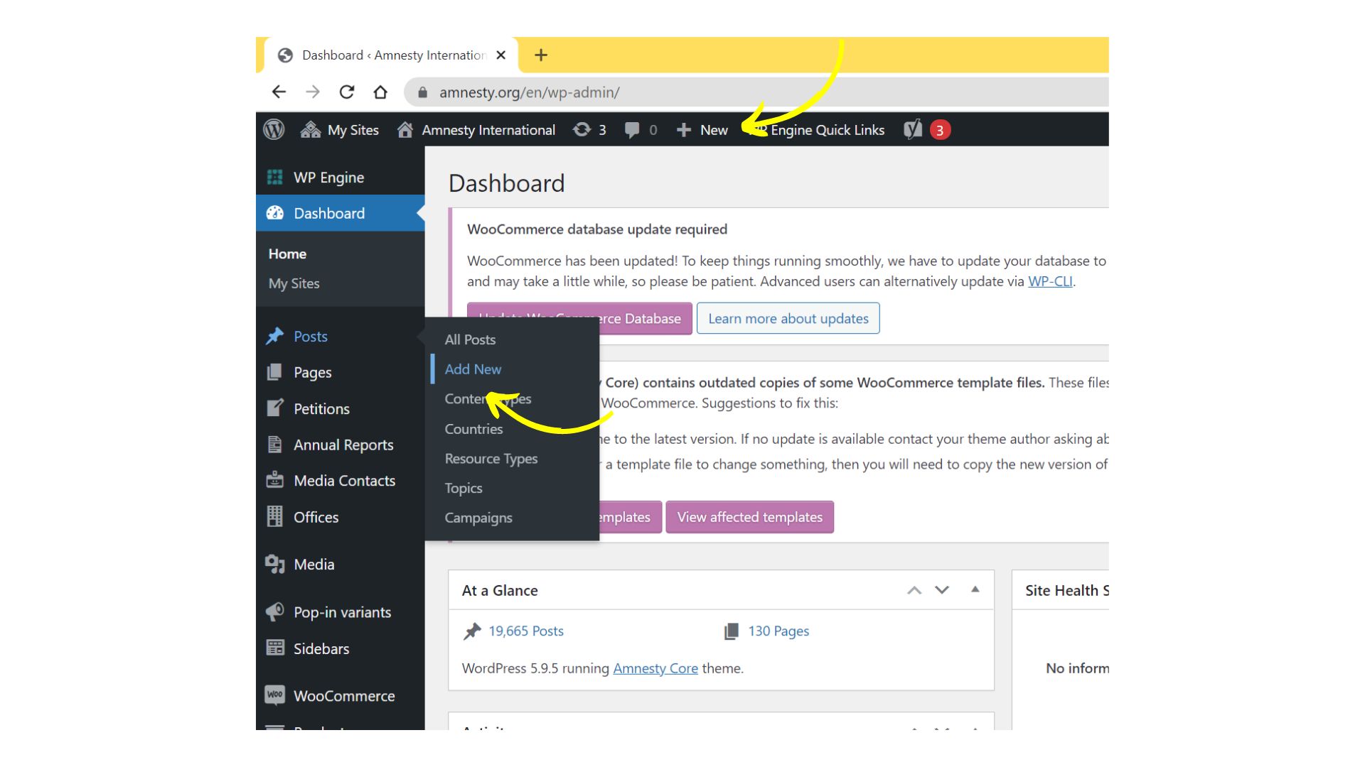Open Pop-in variants in sidebar

pyautogui.click(x=340, y=612)
